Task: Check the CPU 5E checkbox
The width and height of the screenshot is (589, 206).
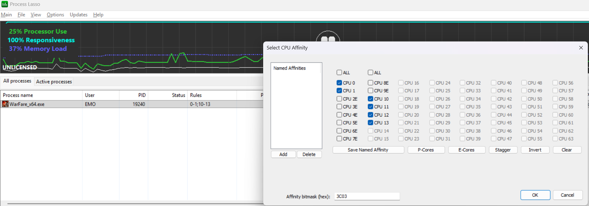Action: pos(339,123)
